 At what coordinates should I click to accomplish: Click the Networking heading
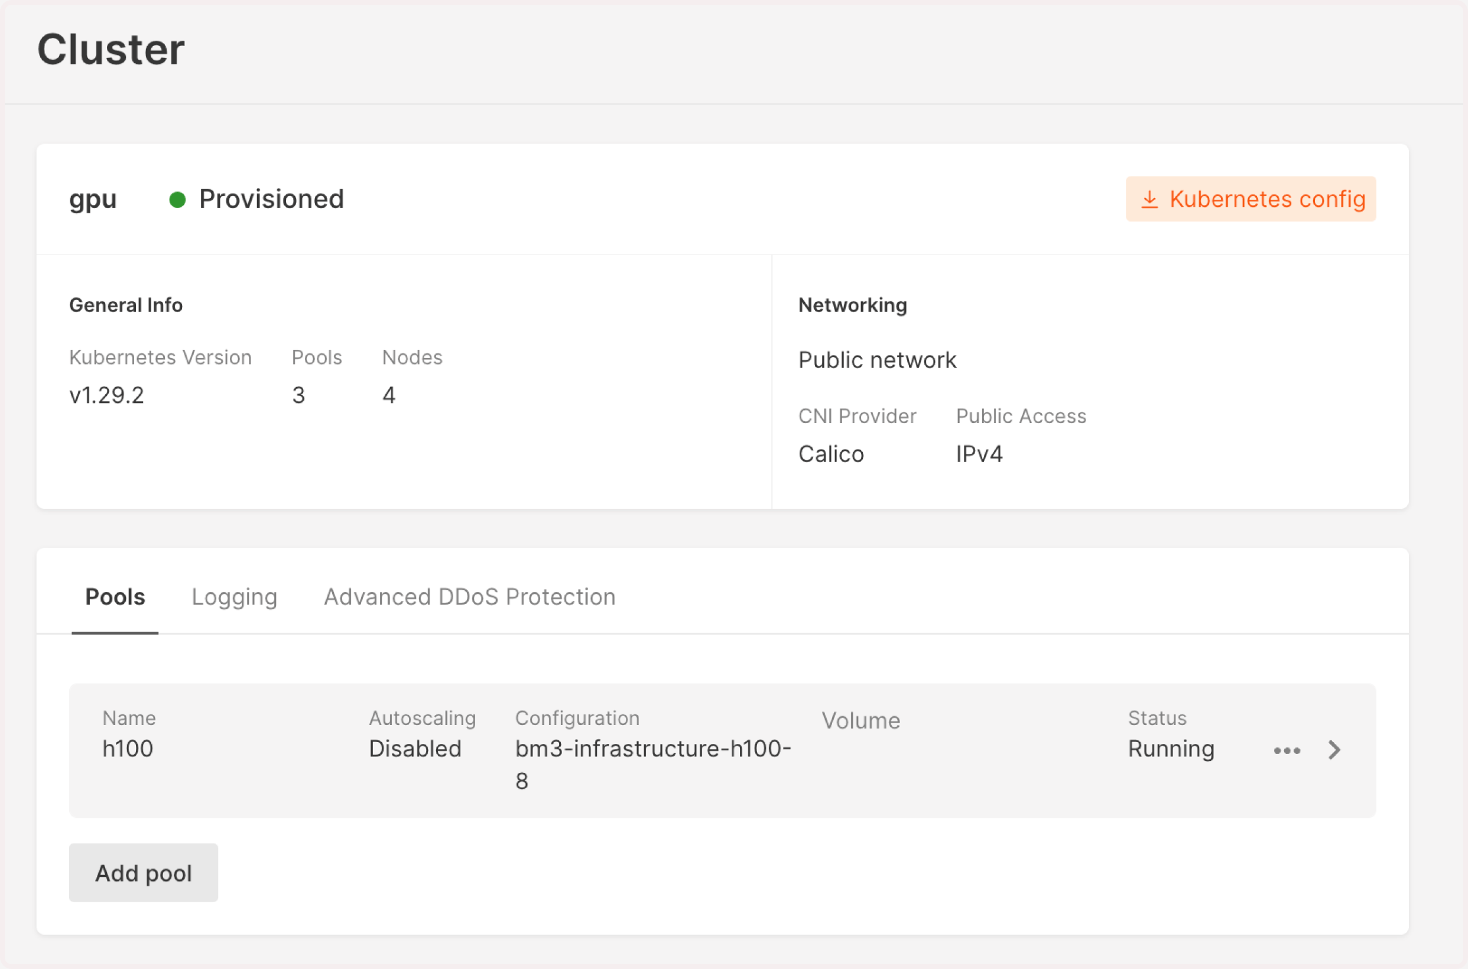tap(852, 305)
